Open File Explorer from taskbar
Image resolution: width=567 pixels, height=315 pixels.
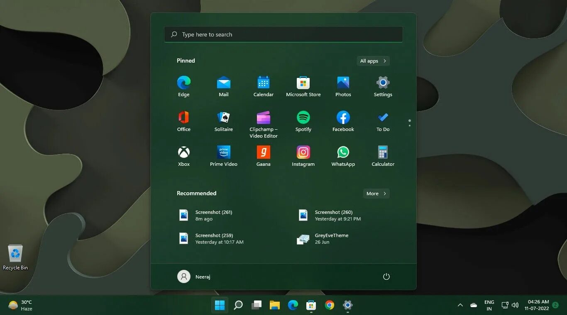click(275, 305)
